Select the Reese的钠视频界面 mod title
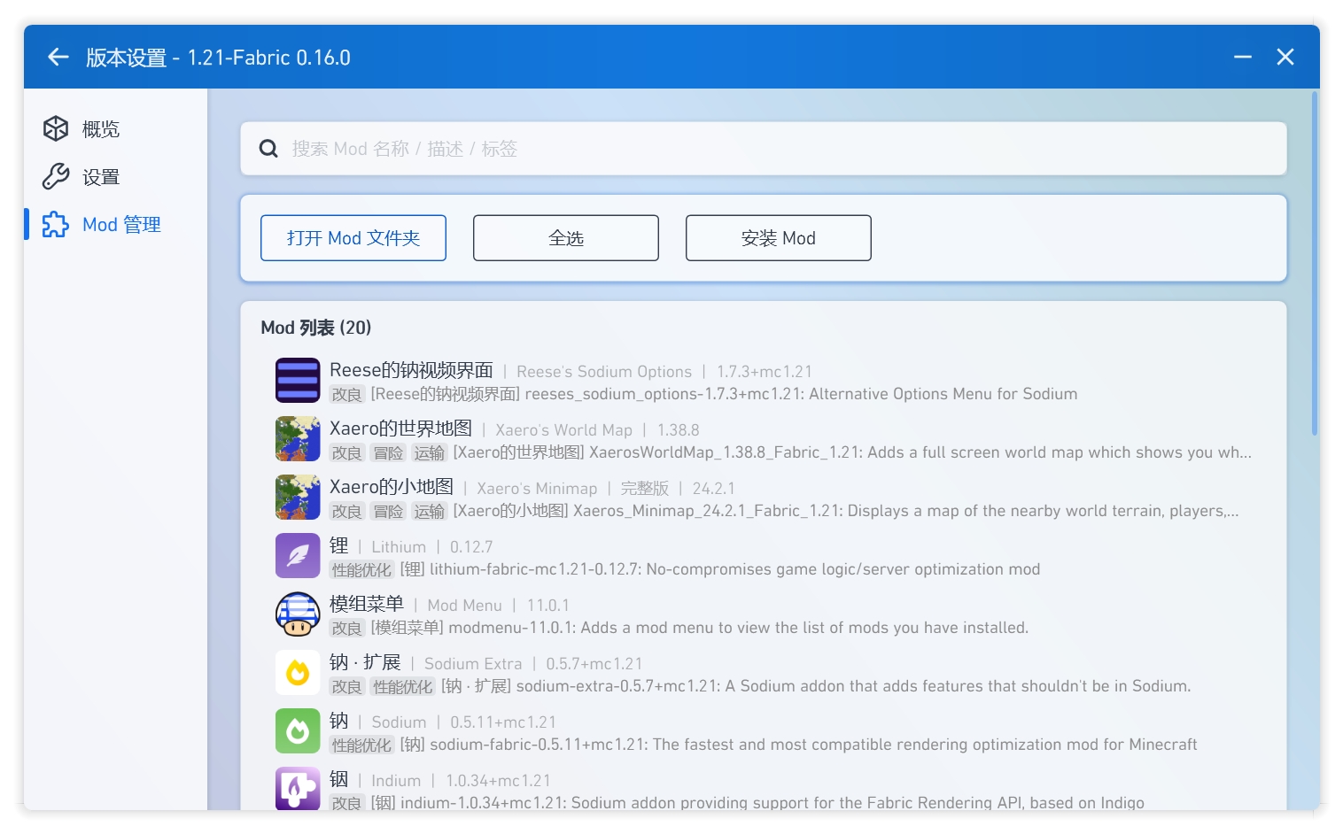Image resolution: width=1343 pixels, height=834 pixels. pos(411,370)
